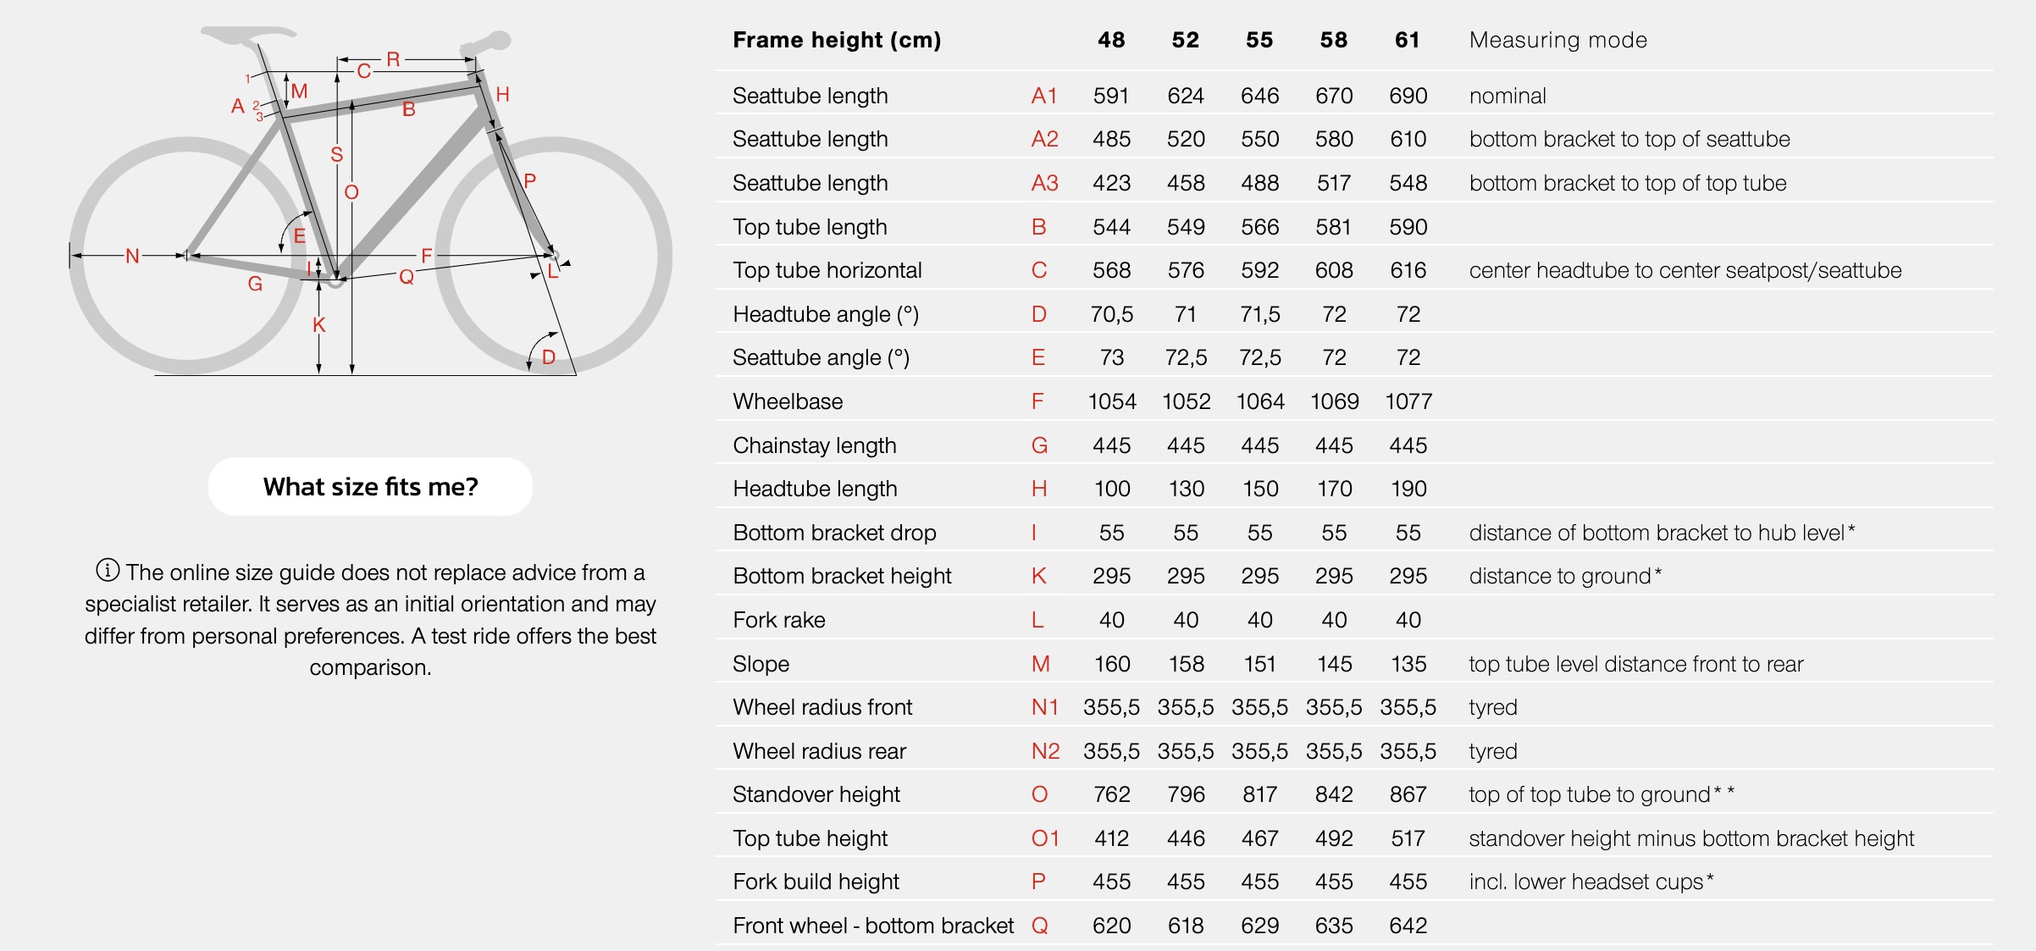Viewport: 2036px width, 951px height.
Task: Select the frame height 48 column header
Action: pyautogui.click(x=1111, y=40)
